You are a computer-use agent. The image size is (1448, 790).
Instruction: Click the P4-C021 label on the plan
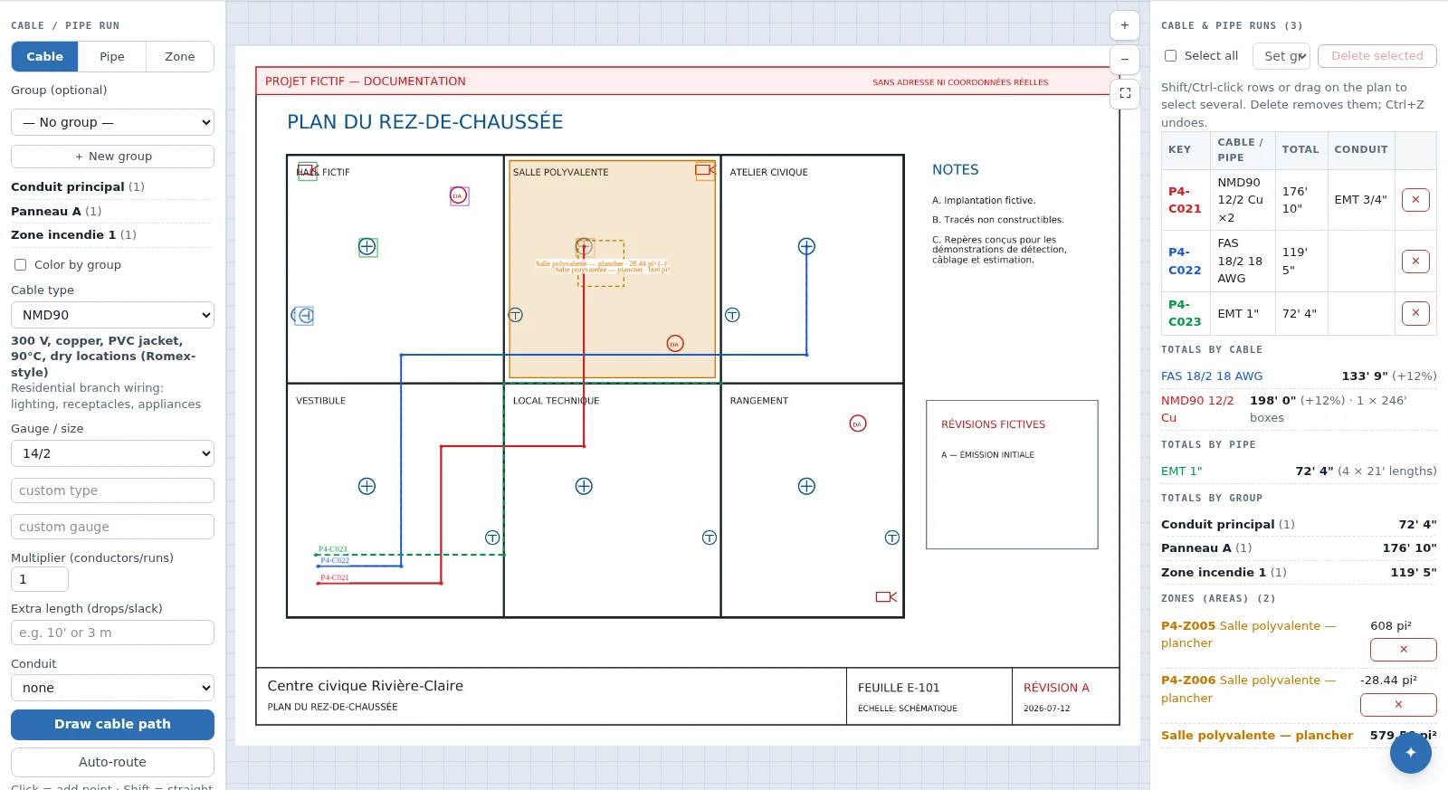point(335,577)
